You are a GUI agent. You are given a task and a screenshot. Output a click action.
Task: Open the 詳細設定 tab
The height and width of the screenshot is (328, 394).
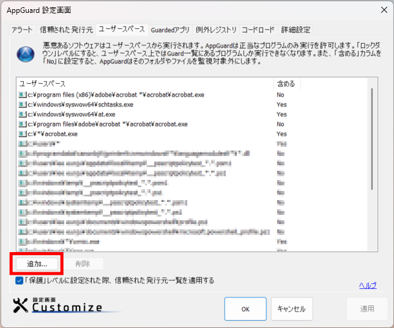(295, 29)
